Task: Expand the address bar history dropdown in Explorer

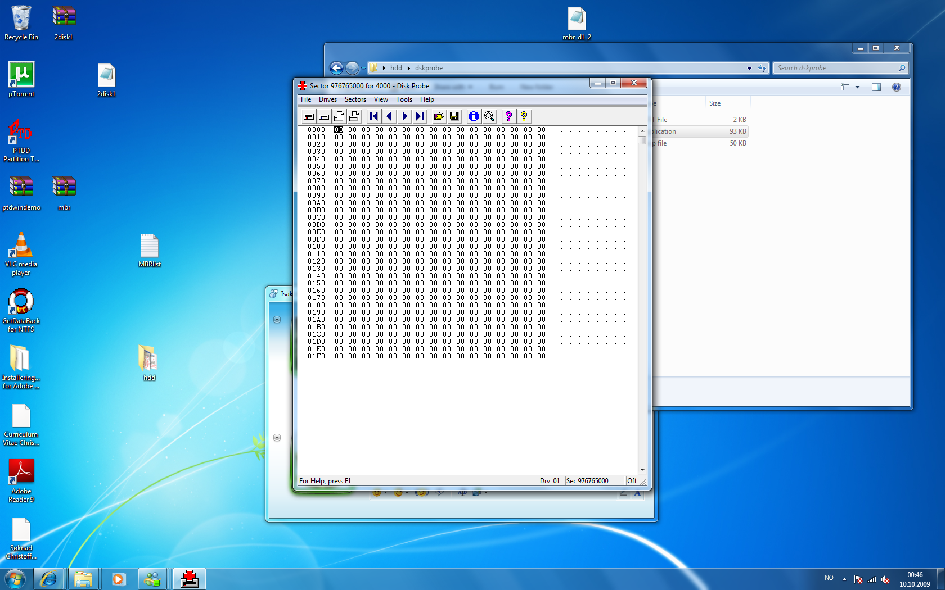Action: click(x=749, y=68)
